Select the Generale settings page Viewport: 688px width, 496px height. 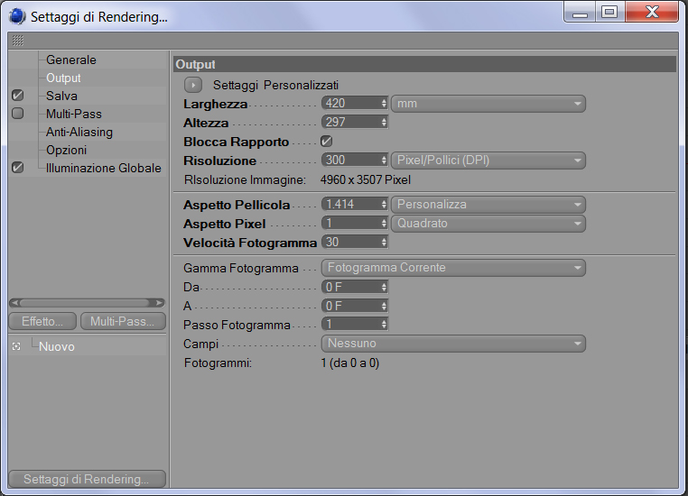(x=71, y=60)
